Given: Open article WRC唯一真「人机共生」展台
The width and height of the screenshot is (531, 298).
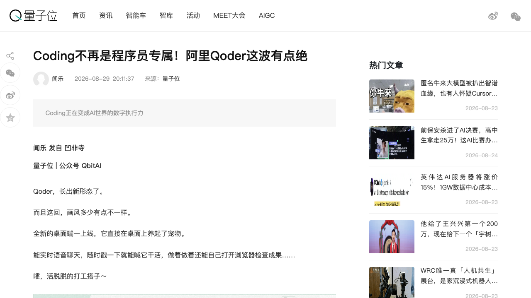Looking at the screenshot, I should [x=459, y=276].
